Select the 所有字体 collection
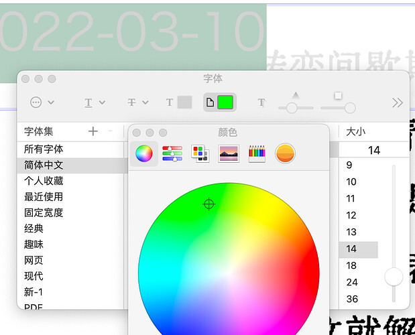Screen dimensions: 415x335 coord(70,149)
